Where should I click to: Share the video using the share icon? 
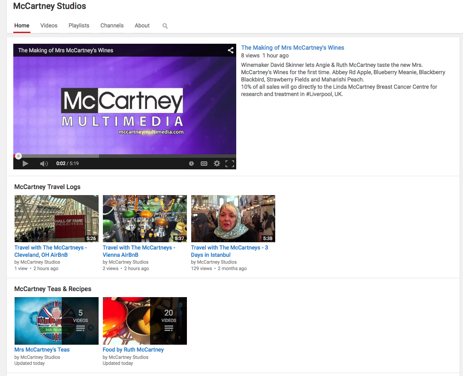[230, 50]
